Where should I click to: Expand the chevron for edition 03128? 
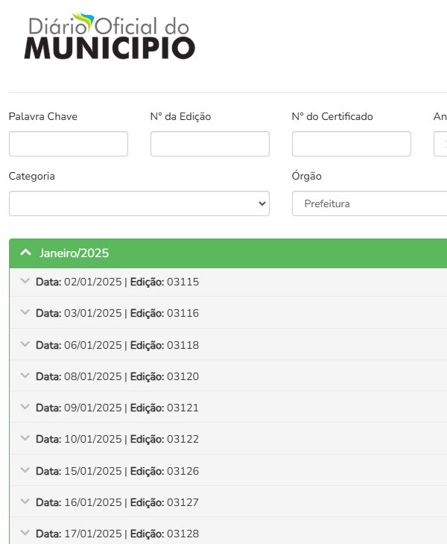(25, 534)
